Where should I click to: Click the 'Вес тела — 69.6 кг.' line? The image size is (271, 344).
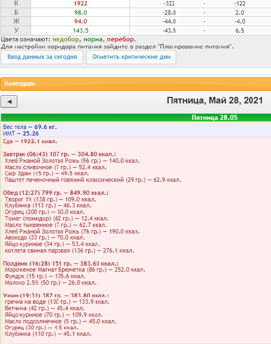pos(30,127)
